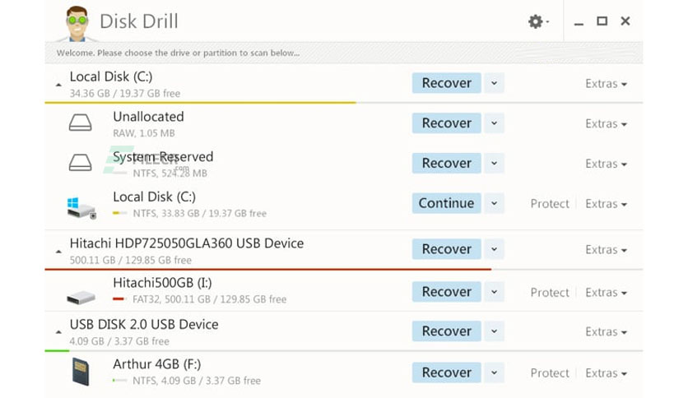688x398 pixels.
Task: Click Protect for Hitachi500GB (I:)
Action: coord(550,293)
